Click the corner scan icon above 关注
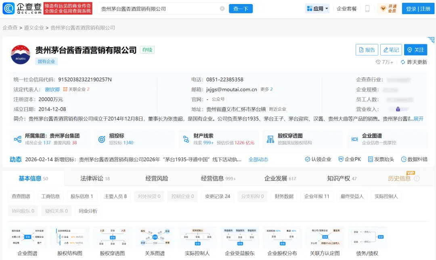 (431, 40)
